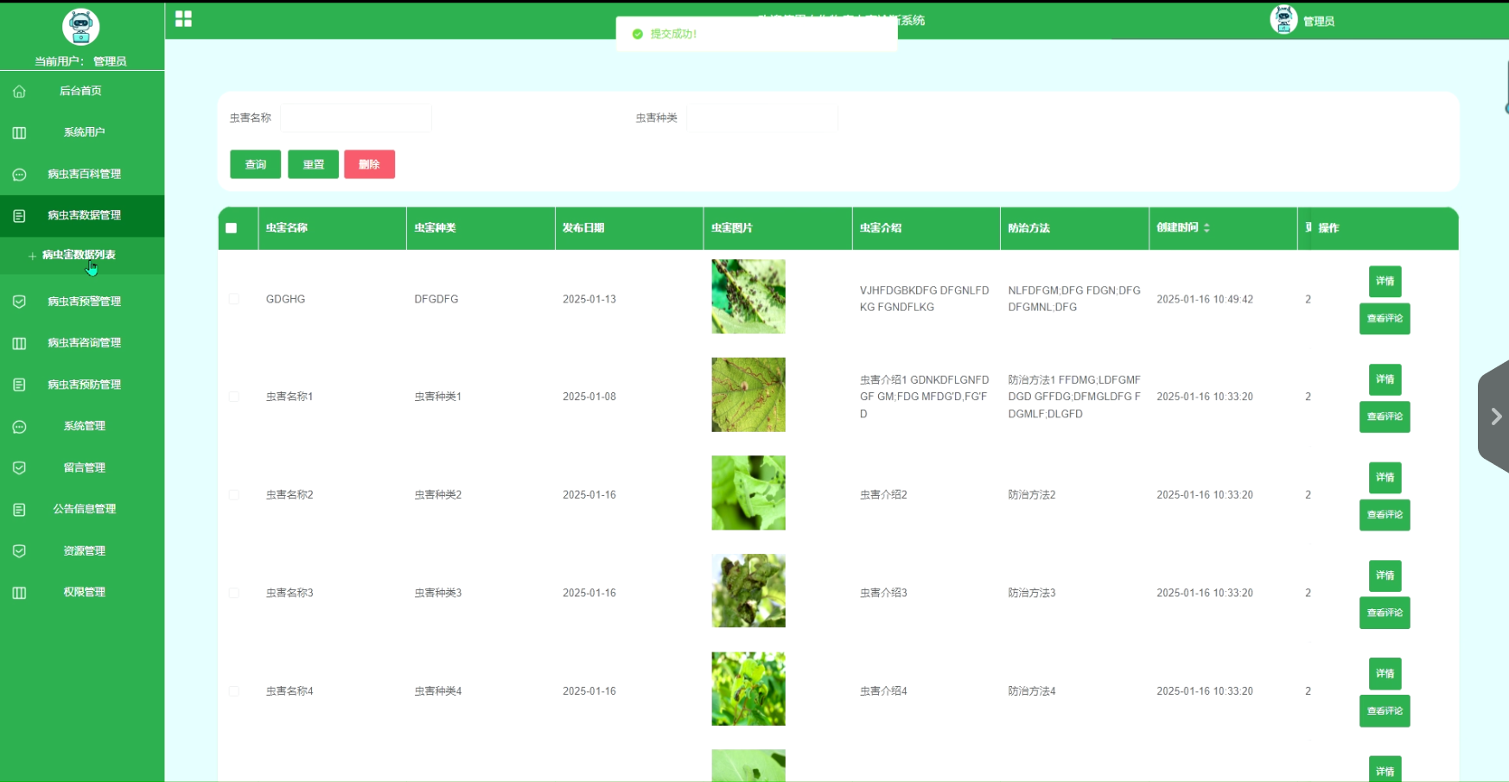Viewport: 1509px width, 782px height.
Task: Click the success checkmark icon in notification
Action: (638, 34)
